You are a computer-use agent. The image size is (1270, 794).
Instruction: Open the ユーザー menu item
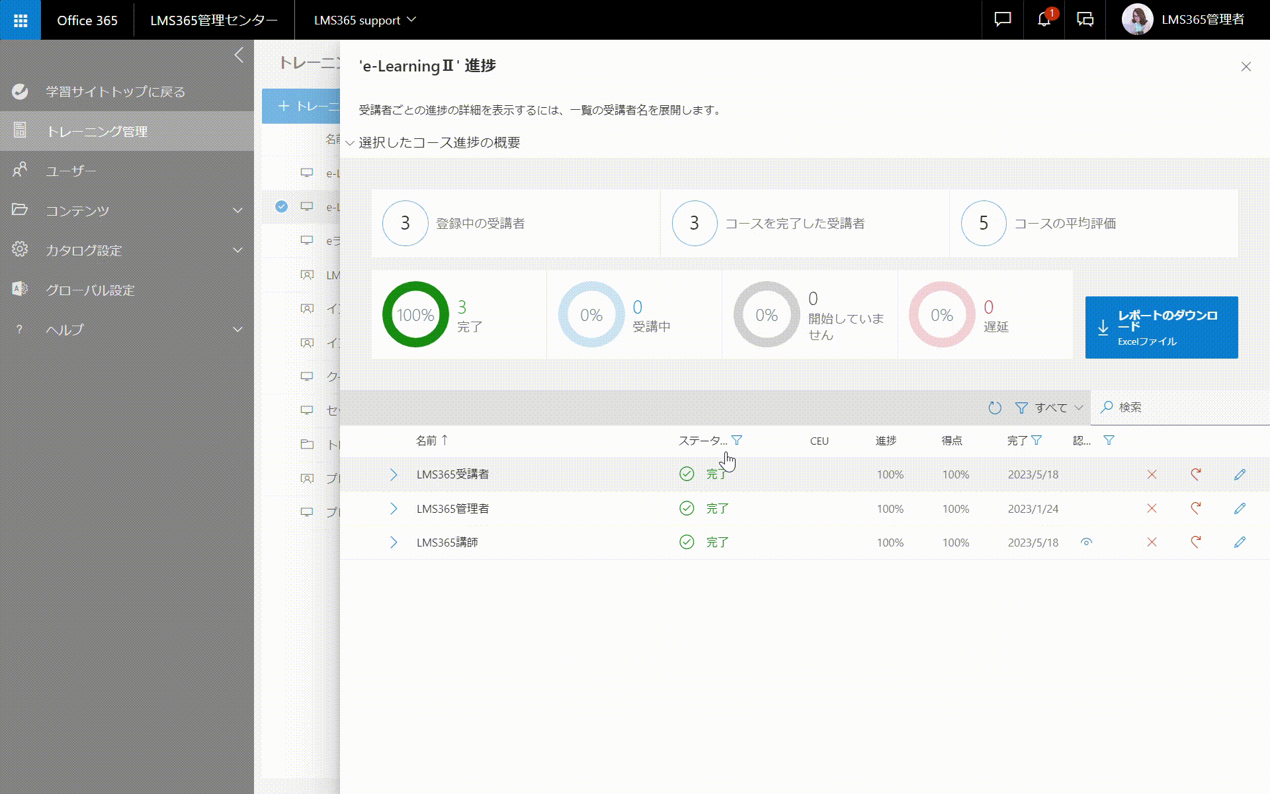coord(127,171)
